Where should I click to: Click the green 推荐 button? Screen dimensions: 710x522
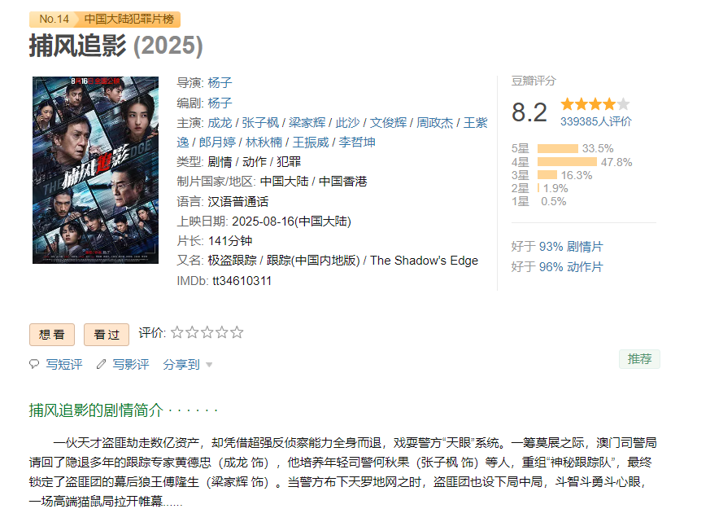(x=639, y=359)
